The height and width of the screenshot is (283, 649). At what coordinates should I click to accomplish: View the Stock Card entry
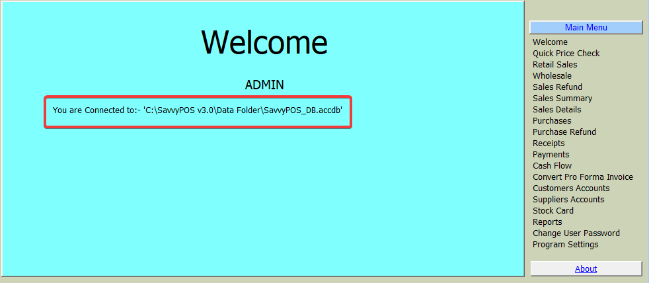[553, 211]
